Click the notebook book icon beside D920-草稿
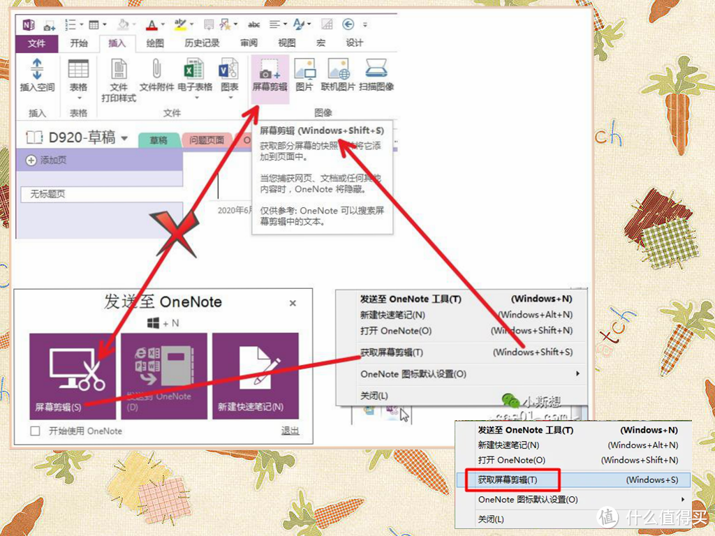Image resolution: width=715 pixels, height=536 pixels. point(34,137)
